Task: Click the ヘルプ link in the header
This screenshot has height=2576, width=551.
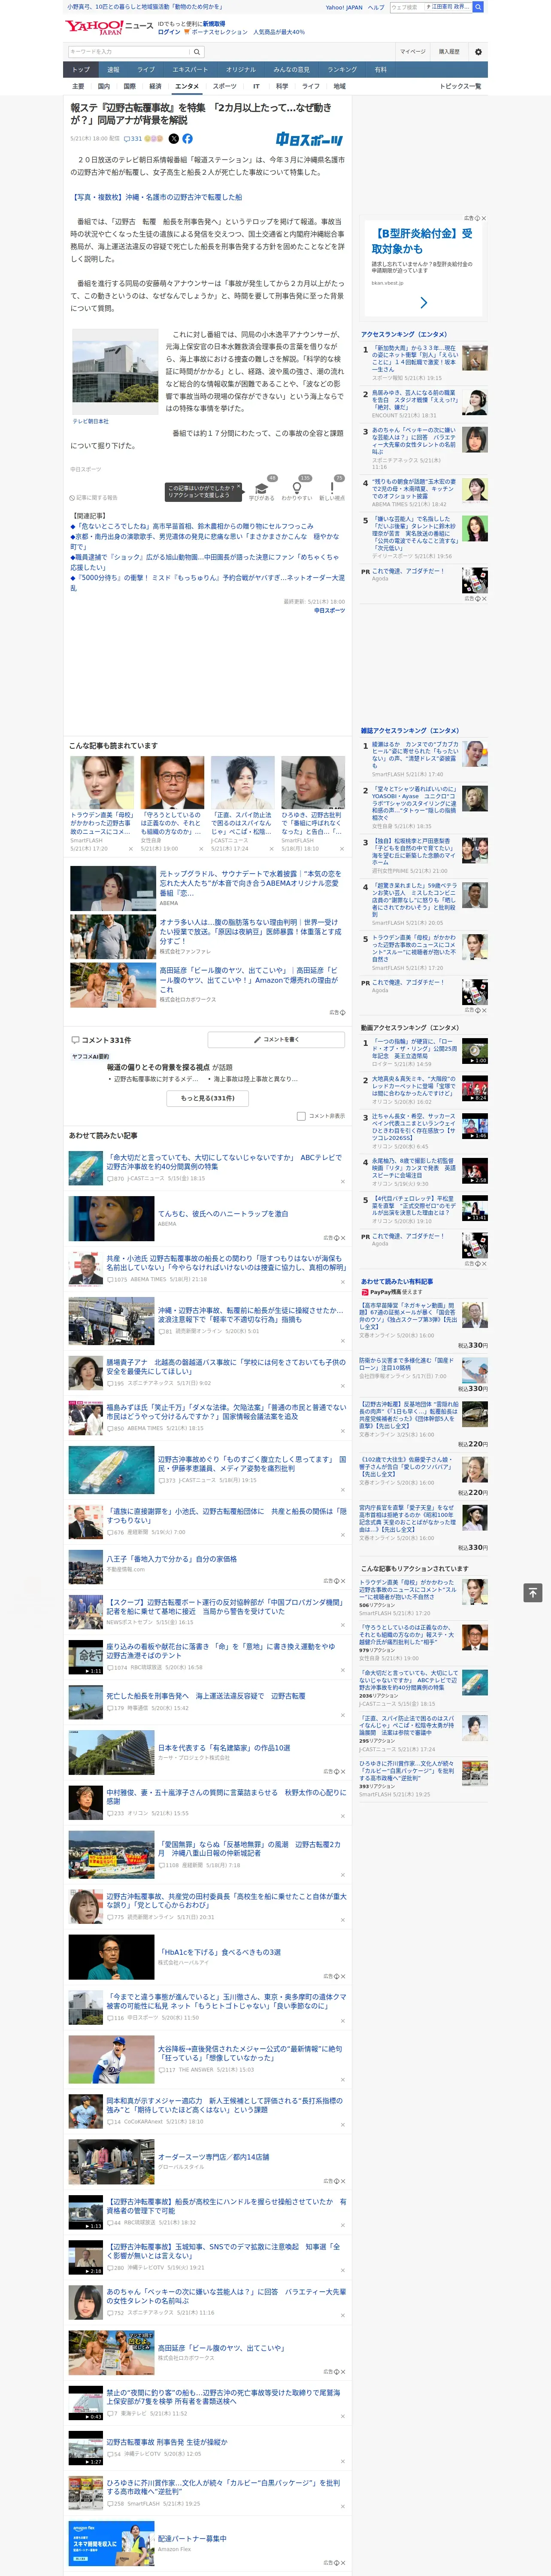Action: 376,7
